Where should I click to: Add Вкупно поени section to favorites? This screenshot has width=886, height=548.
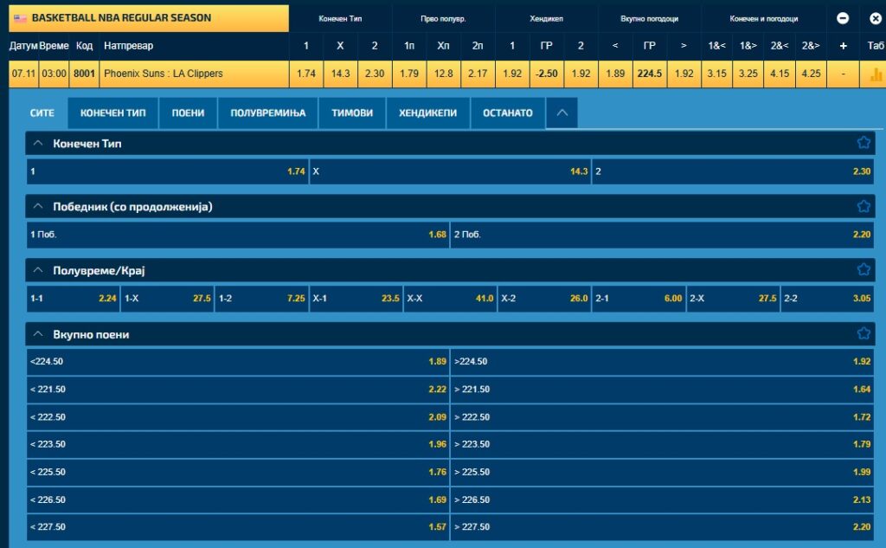(863, 333)
